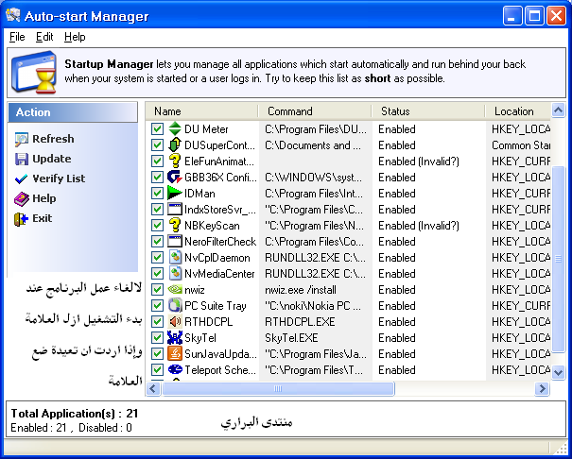Click the IndxStoreSvr_ window icon
Screen dimensions: 572x459
[x=175, y=209]
